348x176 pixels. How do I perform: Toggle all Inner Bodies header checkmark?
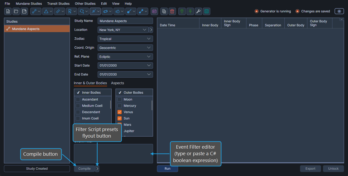(78, 93)
